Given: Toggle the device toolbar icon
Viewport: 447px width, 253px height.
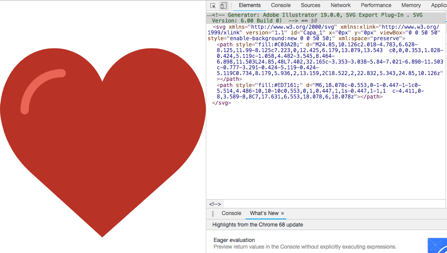Looking at the screenshot, I should pos(223,6).
